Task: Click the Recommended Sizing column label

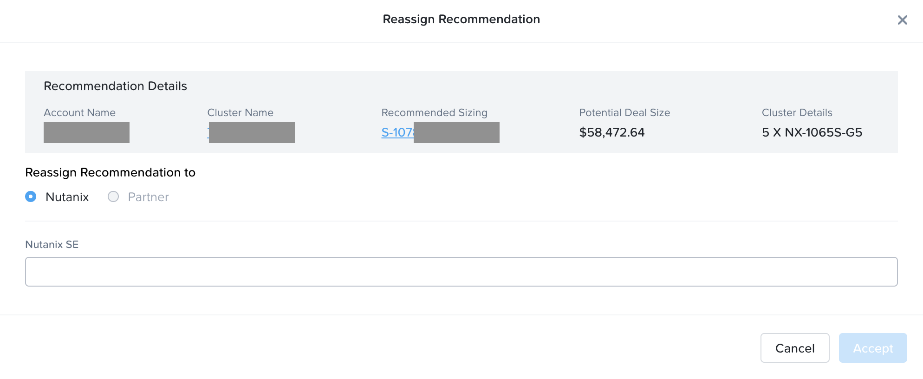Action: [434, 112]
